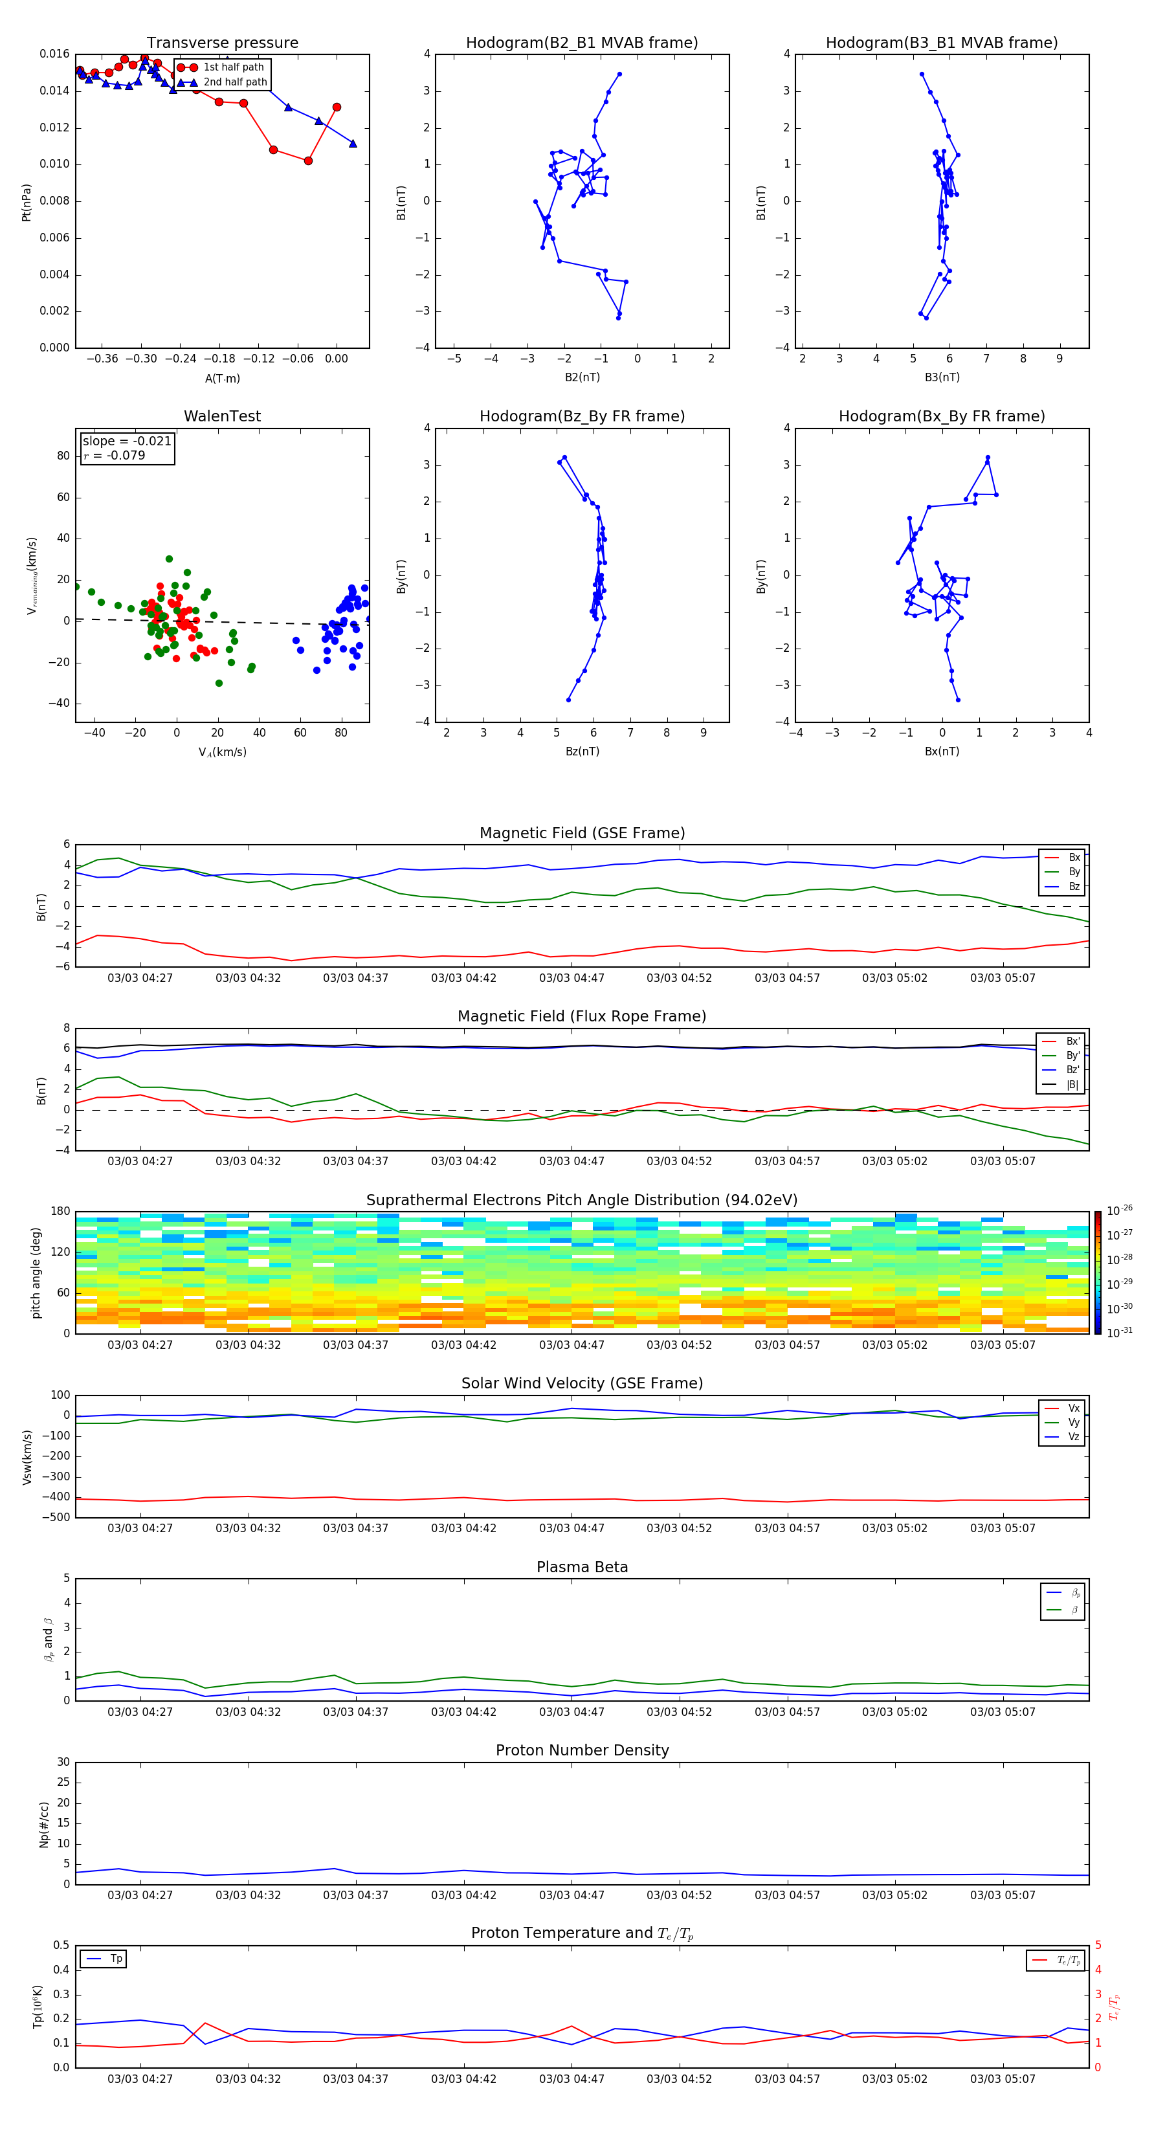Click the "Magnetic Field (Flux Rope Frame)" title
The height and width of the screenshot is (2136, 1165).
[x=582, y=1017]
